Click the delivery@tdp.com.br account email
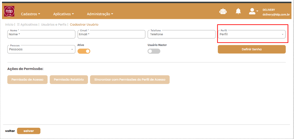 coord(276,14)
